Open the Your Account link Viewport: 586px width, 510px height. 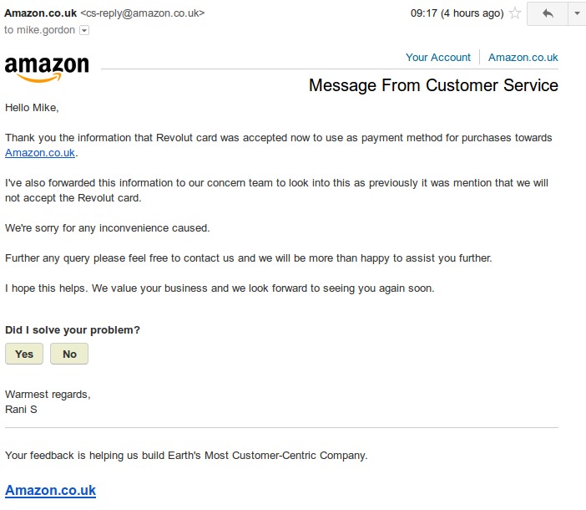(x=438, y=58)
